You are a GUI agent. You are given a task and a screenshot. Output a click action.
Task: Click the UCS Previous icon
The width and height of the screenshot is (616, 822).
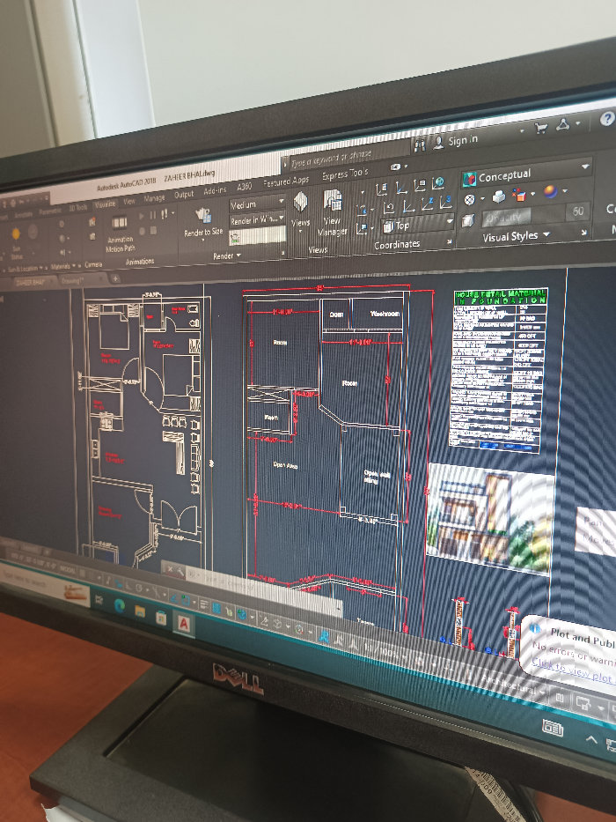(x=388, y=208)
